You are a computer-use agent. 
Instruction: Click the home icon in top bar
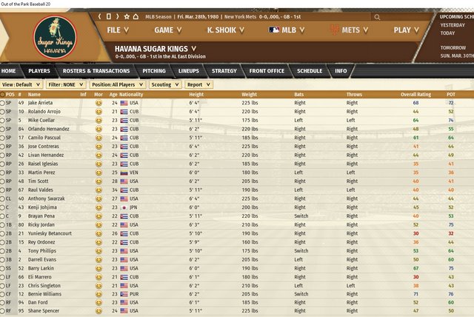coord(136,16)
